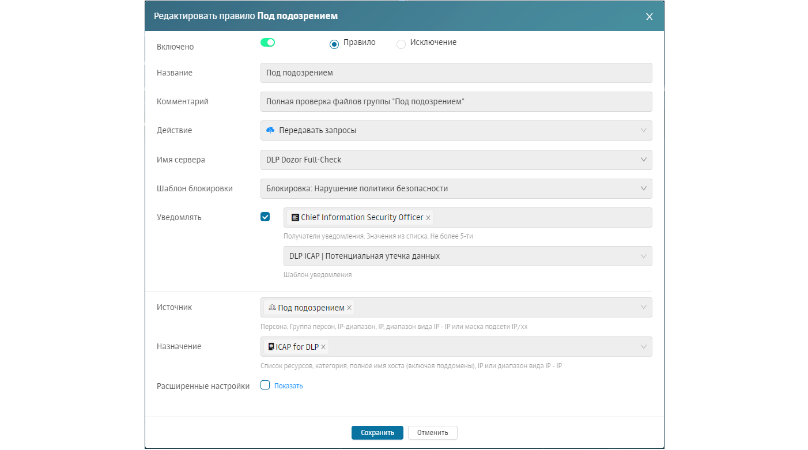Image resolution: width=808 pixels, height=450 pixels.
Task: Select the Правило radio button
Action: 334,44
